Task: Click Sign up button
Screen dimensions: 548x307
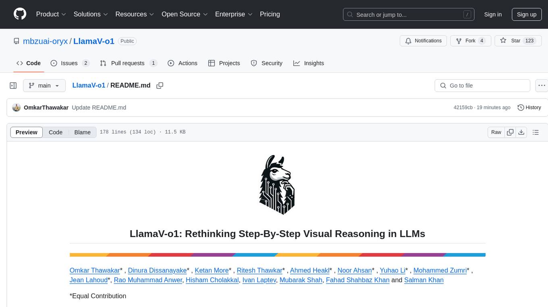Action: (x=527, y=14)
